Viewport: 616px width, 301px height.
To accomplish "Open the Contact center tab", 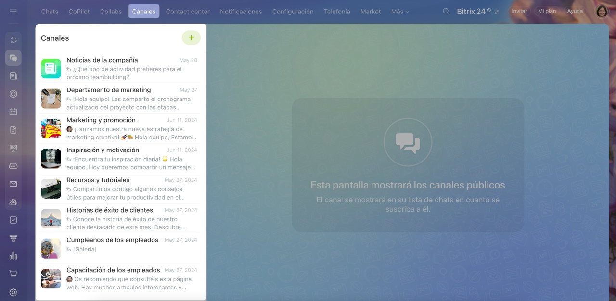I will point(188,12).
